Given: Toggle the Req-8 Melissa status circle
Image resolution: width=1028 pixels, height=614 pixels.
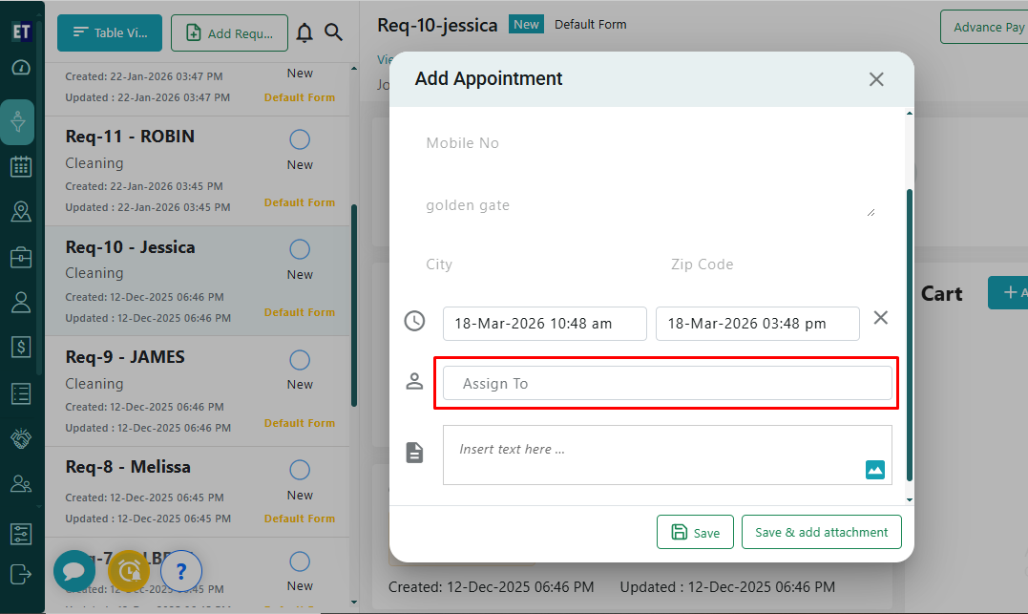Looking at the screenshot, I should (x=300, y=470).
